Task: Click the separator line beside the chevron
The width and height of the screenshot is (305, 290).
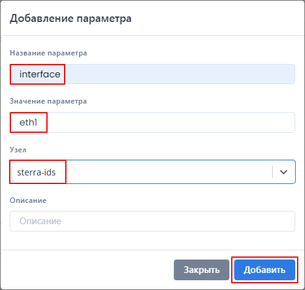Action: (x=272, y=172)
